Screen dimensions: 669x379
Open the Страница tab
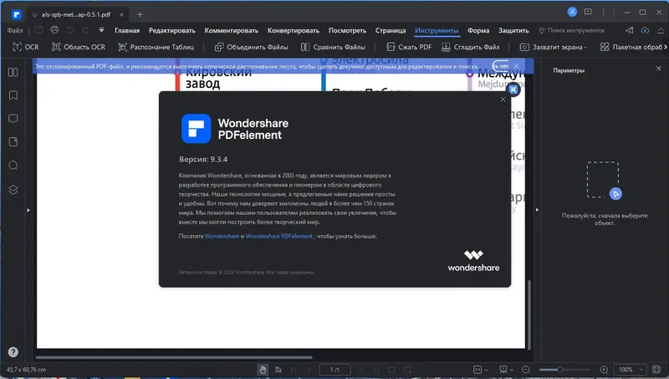(391, 30)
